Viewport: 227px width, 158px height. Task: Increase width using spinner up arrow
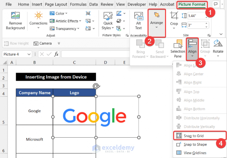(207, 24)
